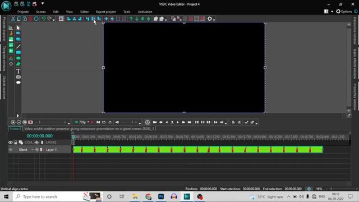
Task: Select the Add line tool
Action: click(19, 46)
